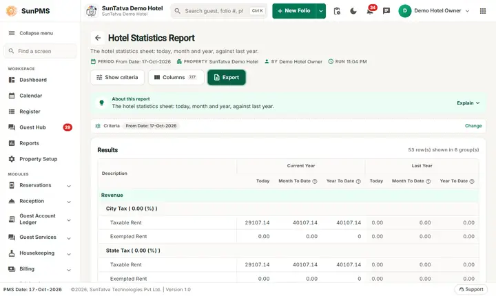Image resolution: width=496 pixels, height=296 pixels.
Task: Click the Demo Hotel Owner avatar
Action: 404,11
